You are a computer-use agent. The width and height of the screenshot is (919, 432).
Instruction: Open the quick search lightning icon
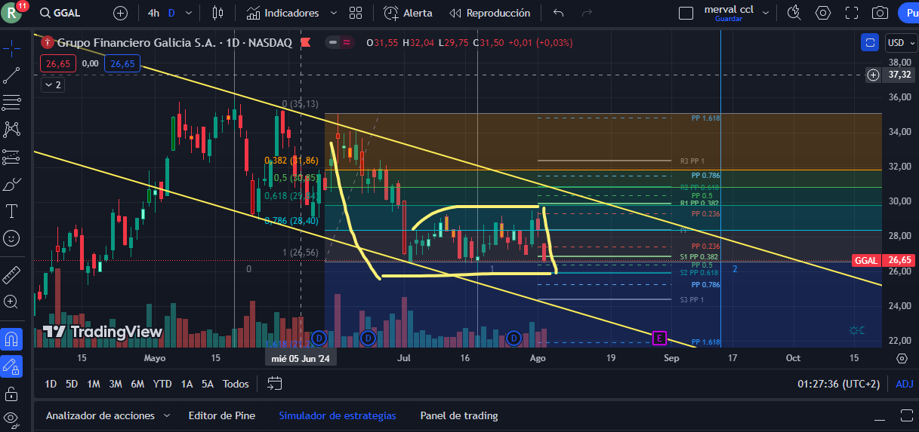click(x=794, y=13)
